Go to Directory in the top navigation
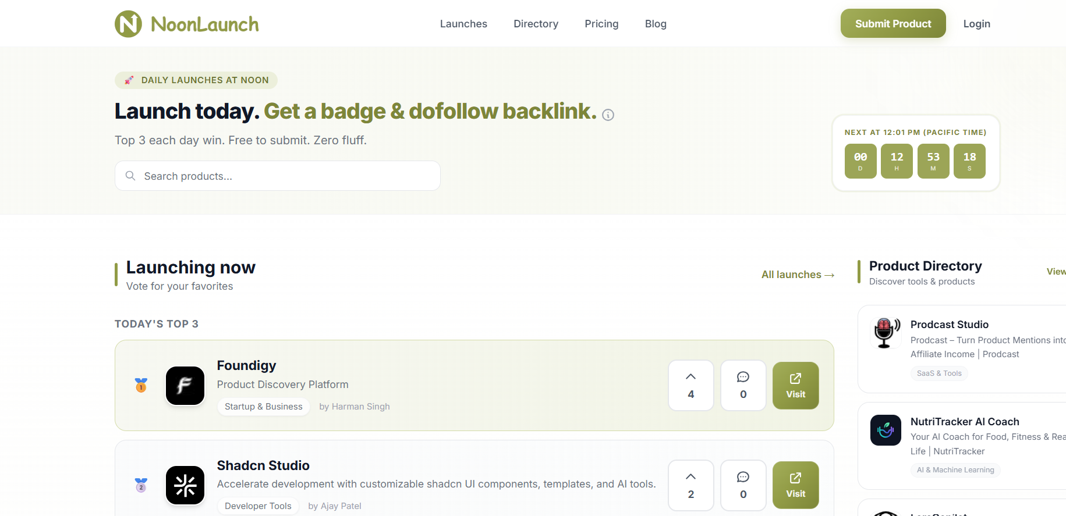 (536, 24)
